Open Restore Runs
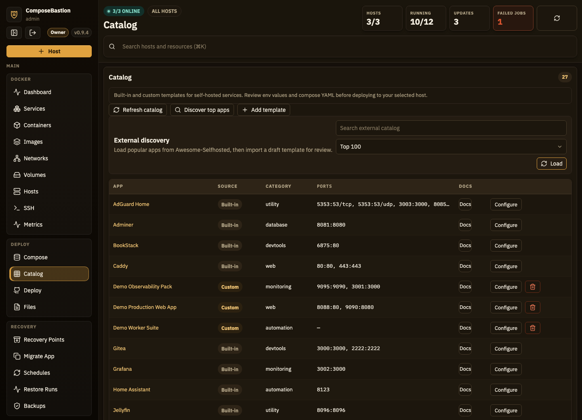 49,389
